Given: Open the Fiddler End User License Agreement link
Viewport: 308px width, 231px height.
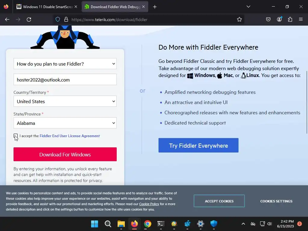Looking at the screenshot, I should point(70,136).
